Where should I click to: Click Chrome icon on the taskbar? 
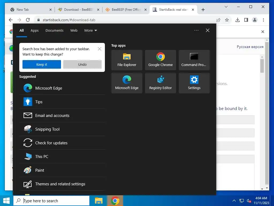[x=115, y=201]
